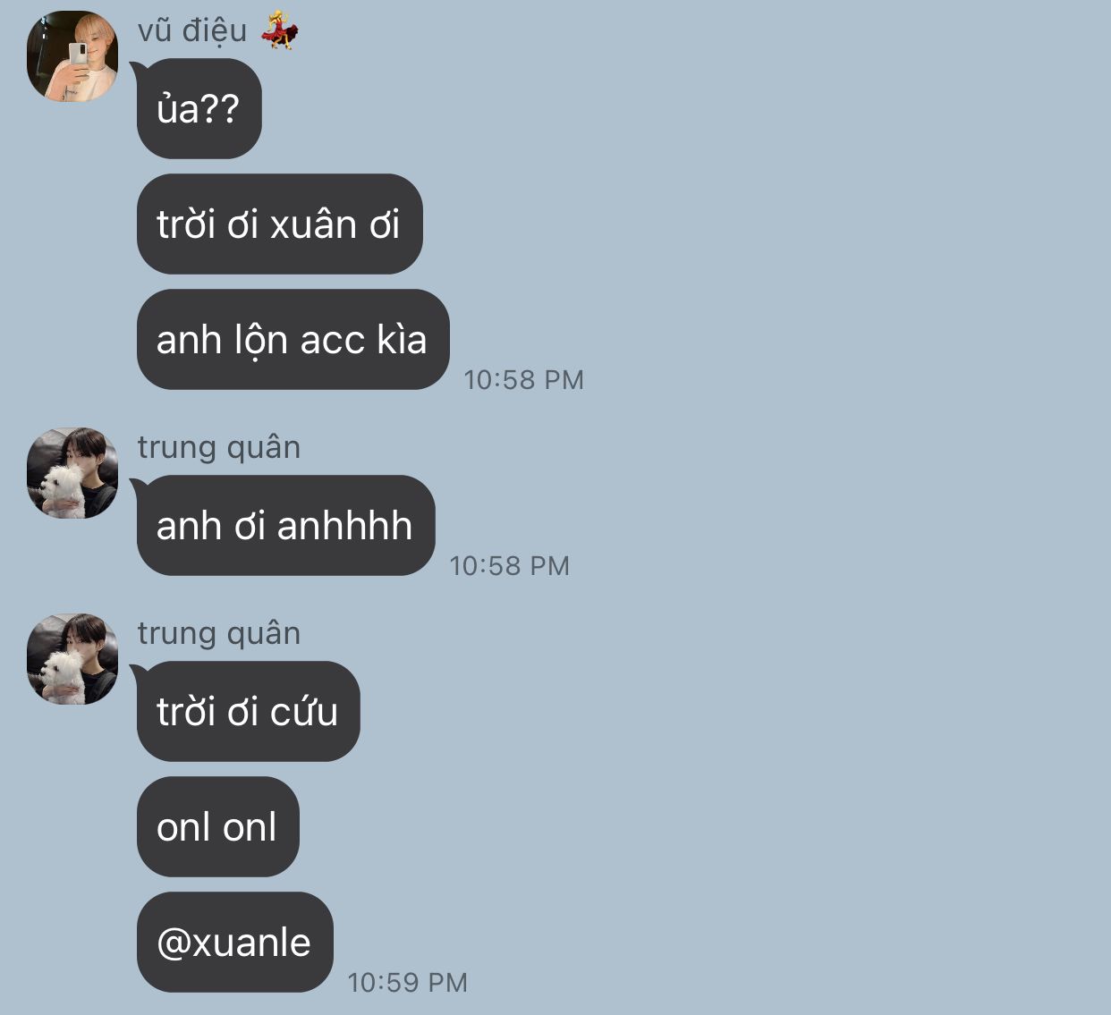Tap the message "anh lộn acc kìa"
This screenshot has width=1111, height=1015.
point(293,339)
